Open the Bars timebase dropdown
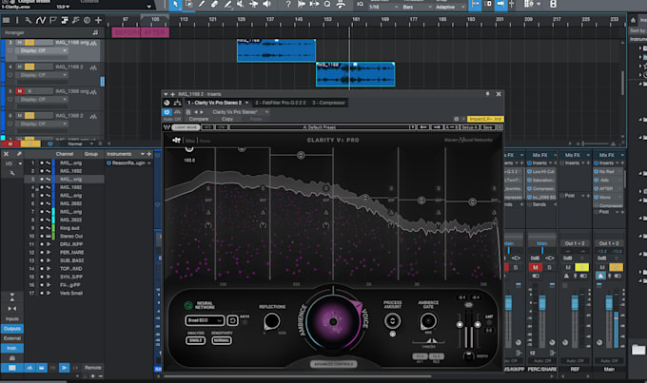This screenshot has height=383, width=647. tap(417, 7)
